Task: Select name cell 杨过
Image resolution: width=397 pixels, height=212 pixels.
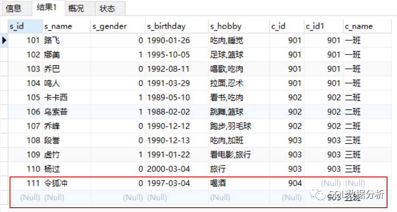Action: [66, 169]
